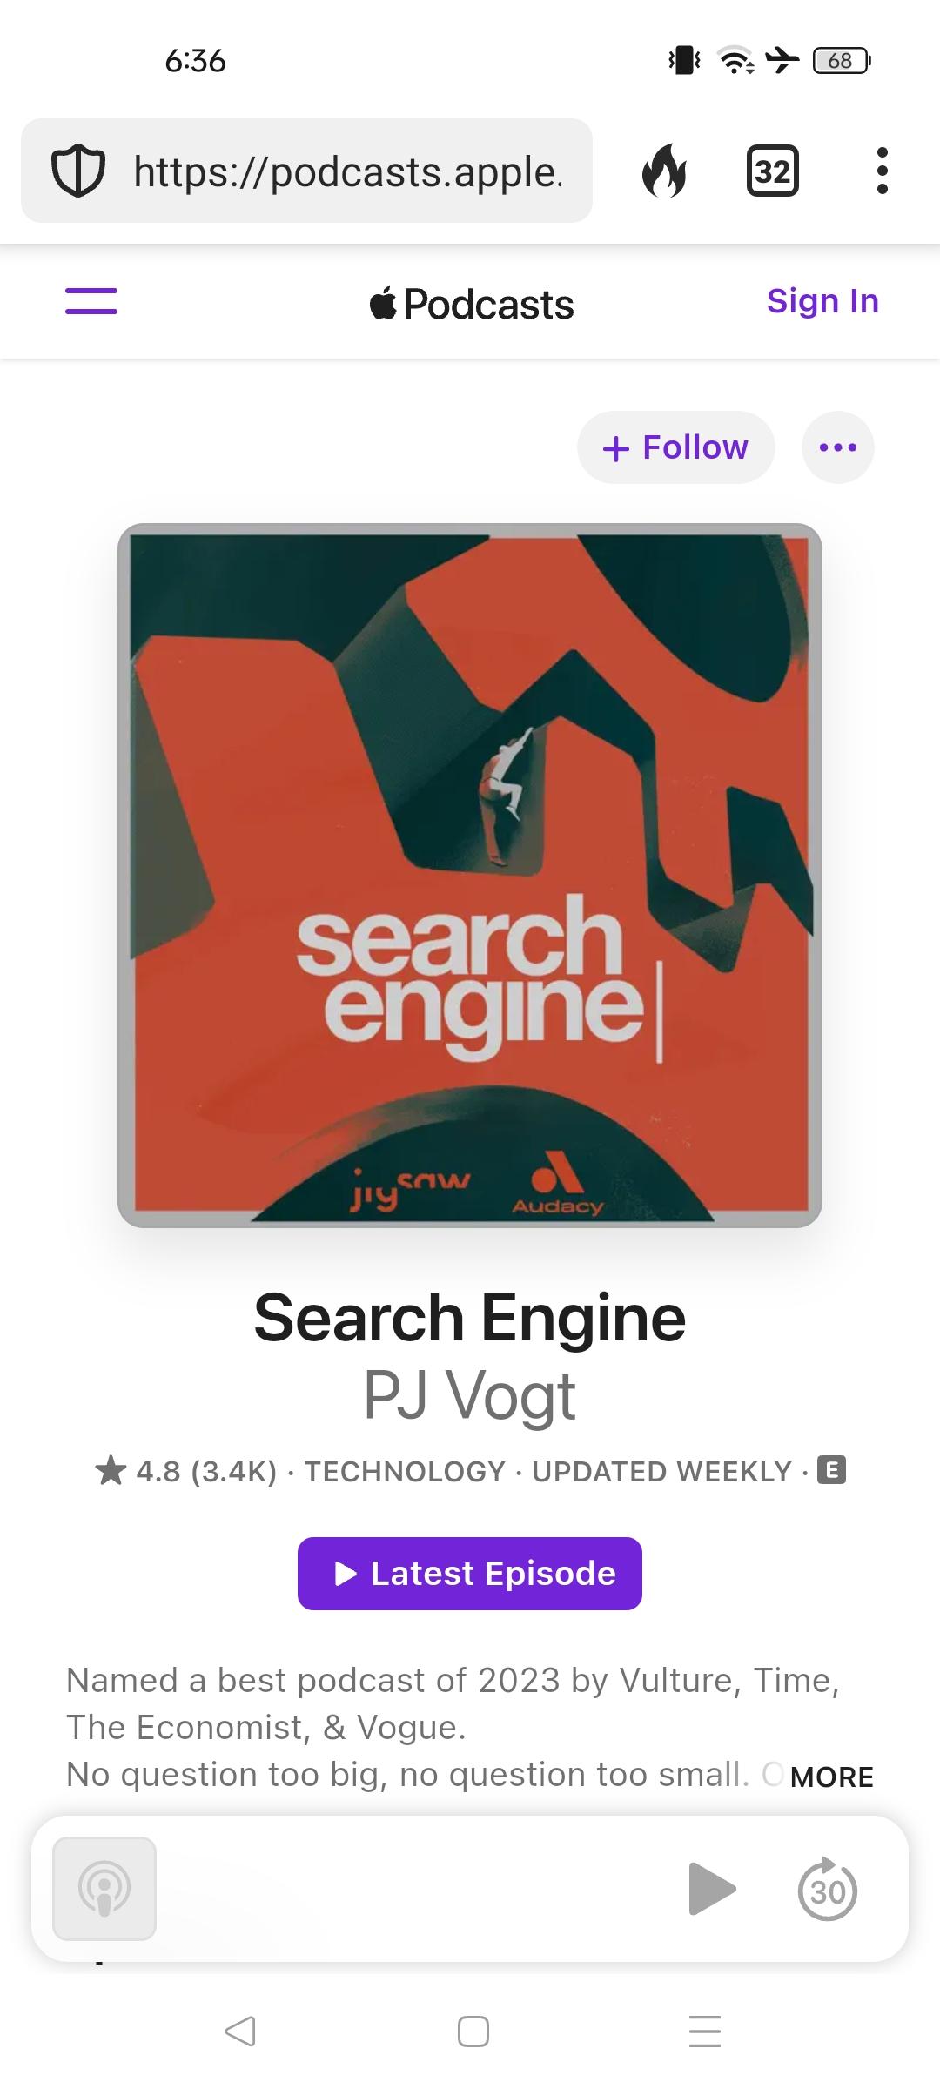The image size is (940, 2089).
Task: Open the tab switcher showing 32 tabs
Action: click(773, 171)
